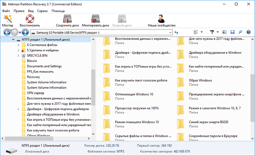Expand the $RECYCLE.BIN tree node
This screenshot has height=156, width=255.
click(18, 55)
